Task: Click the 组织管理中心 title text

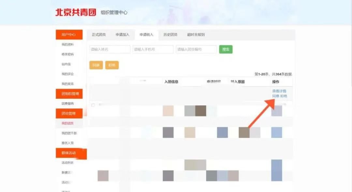Action: coord(114,13)
